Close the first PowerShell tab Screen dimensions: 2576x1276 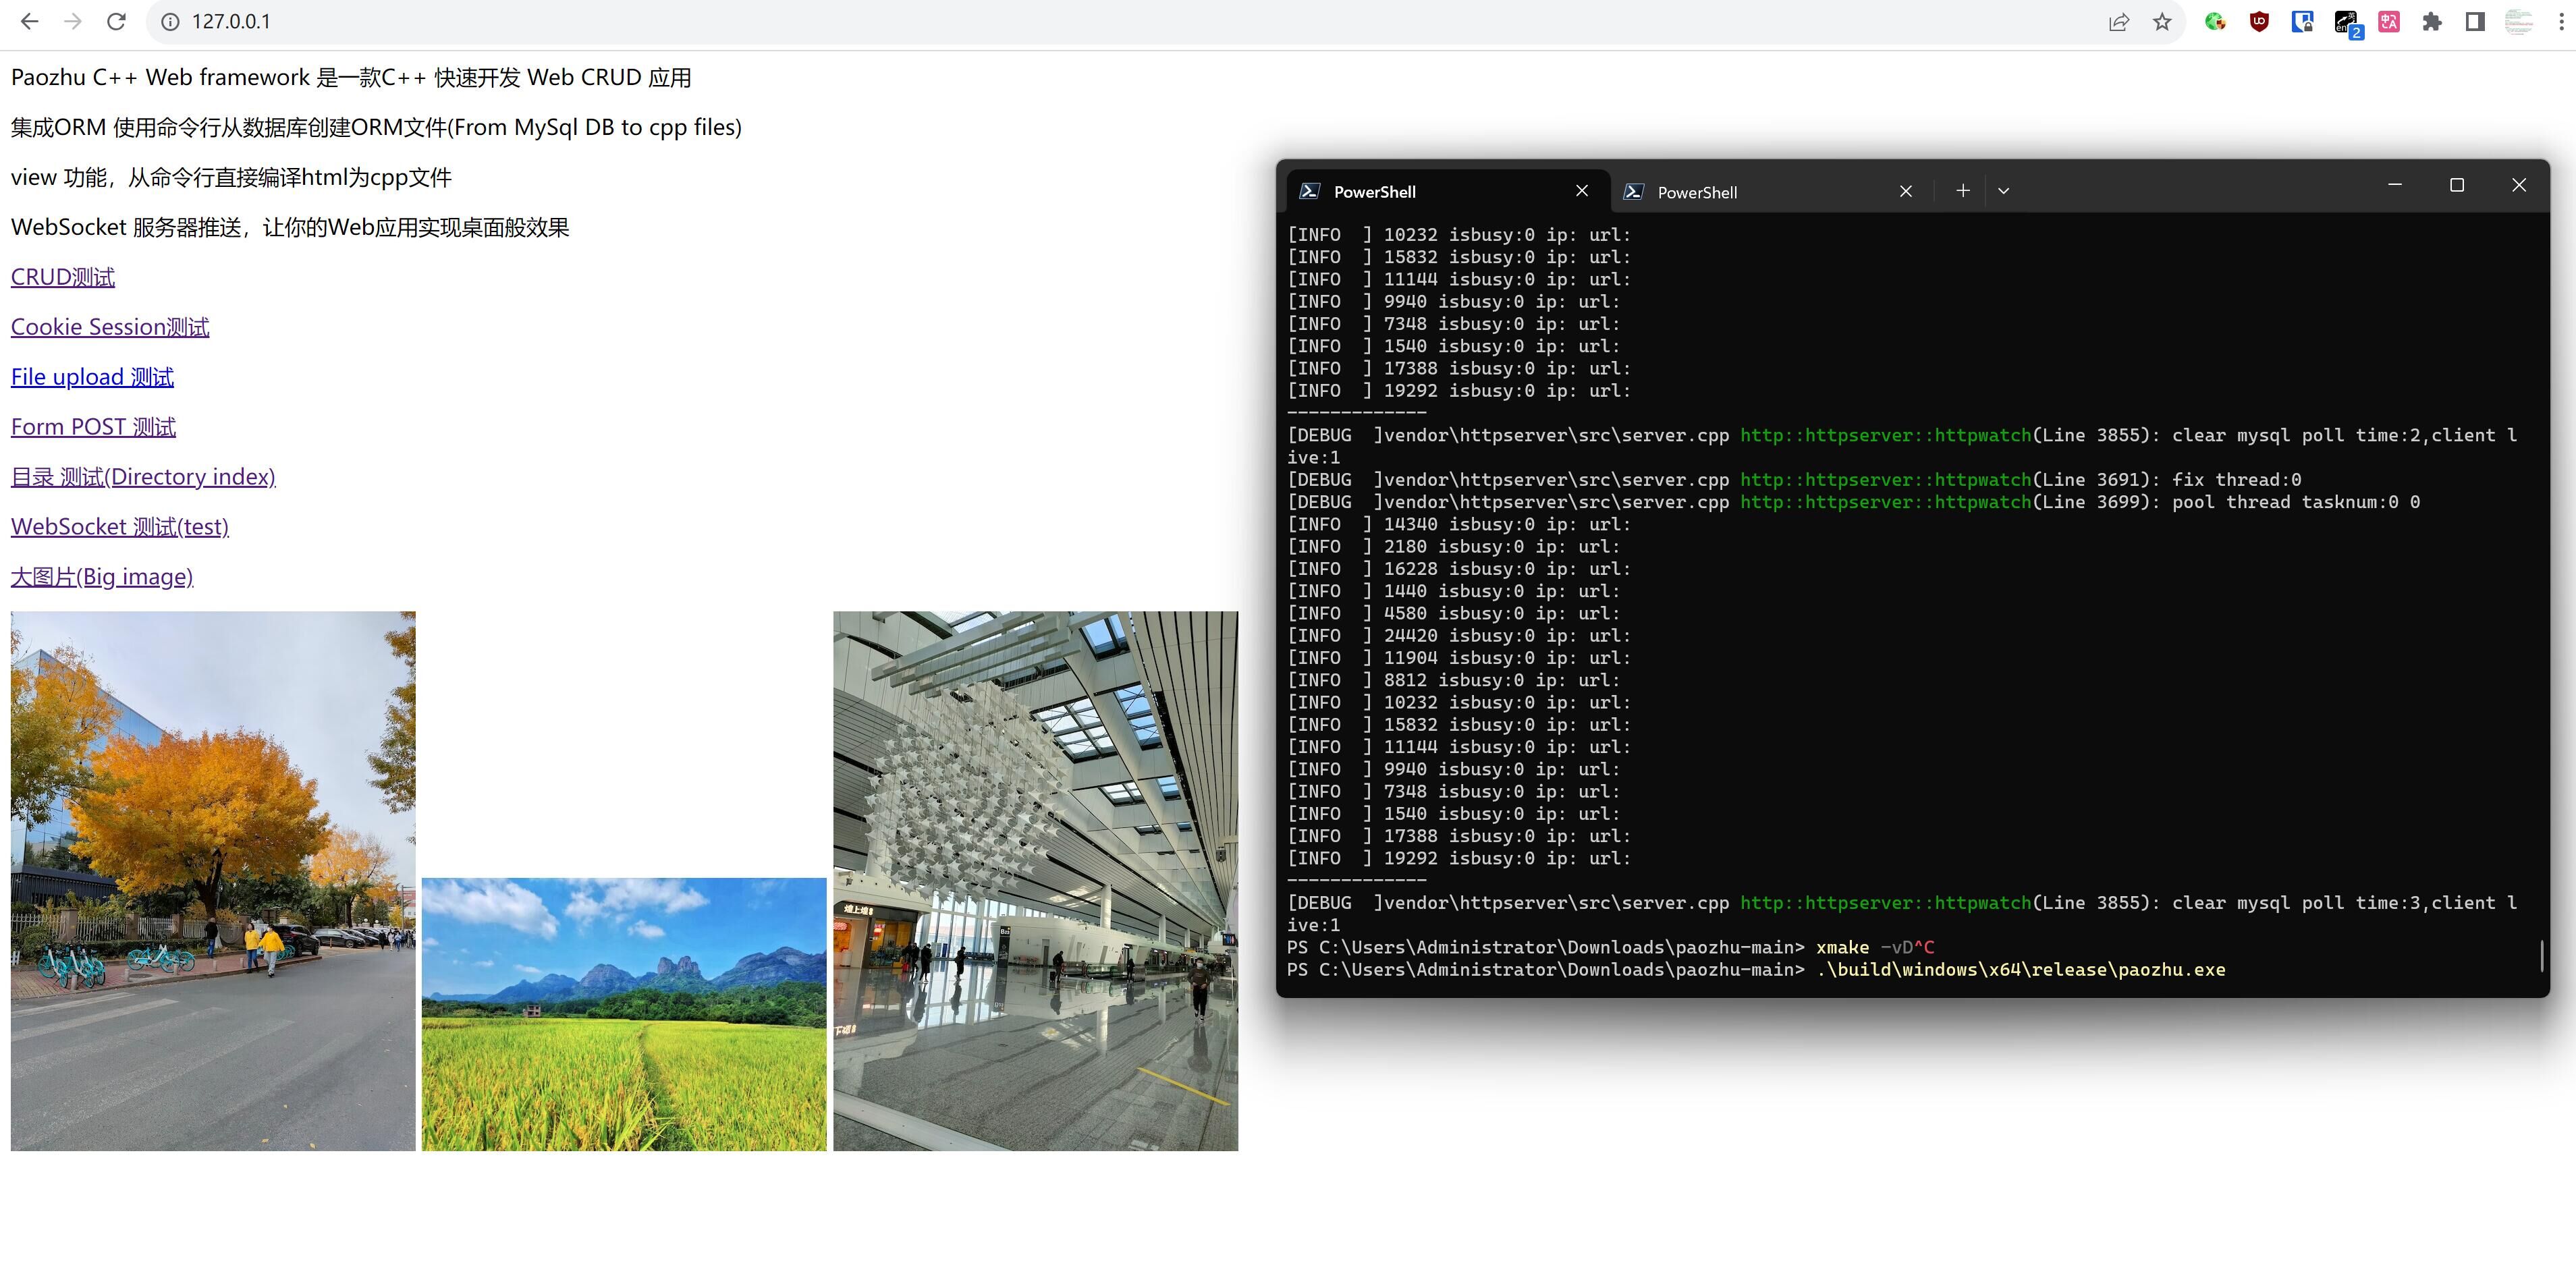coord(1581,191)
